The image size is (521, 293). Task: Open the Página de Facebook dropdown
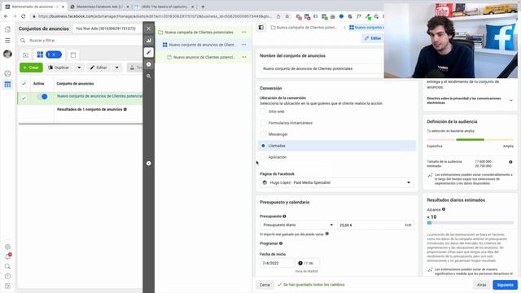point(336,182)
